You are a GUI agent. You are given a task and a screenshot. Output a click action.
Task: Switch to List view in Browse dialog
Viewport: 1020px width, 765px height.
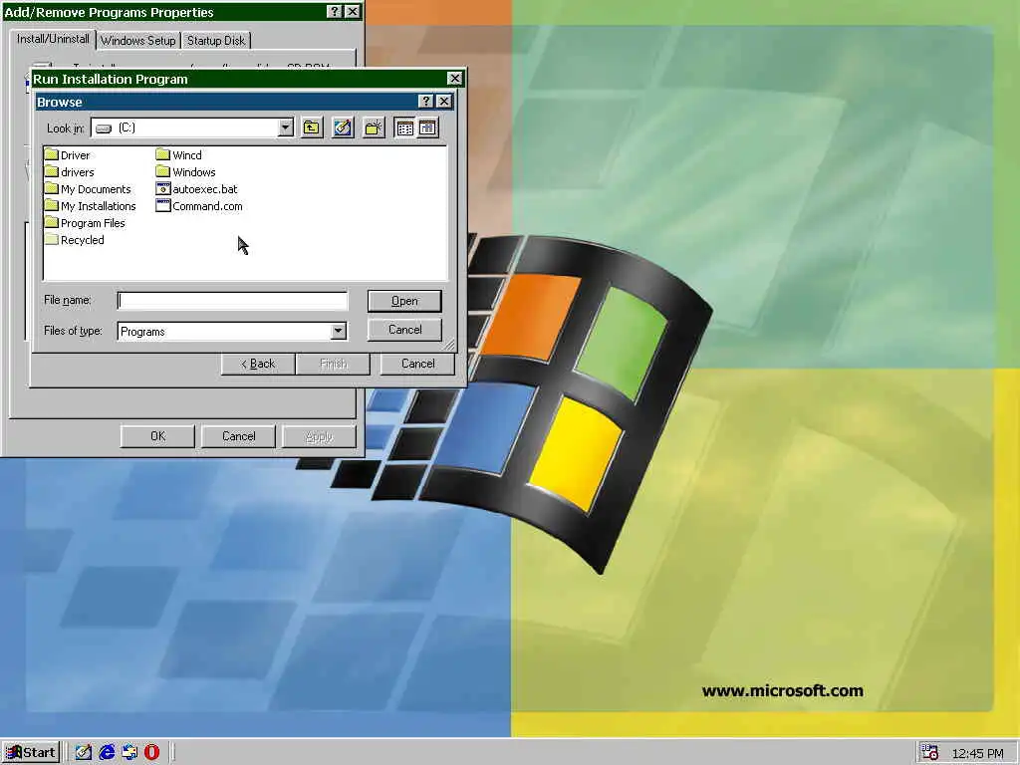pyautogui.click(x=404, y=128)
